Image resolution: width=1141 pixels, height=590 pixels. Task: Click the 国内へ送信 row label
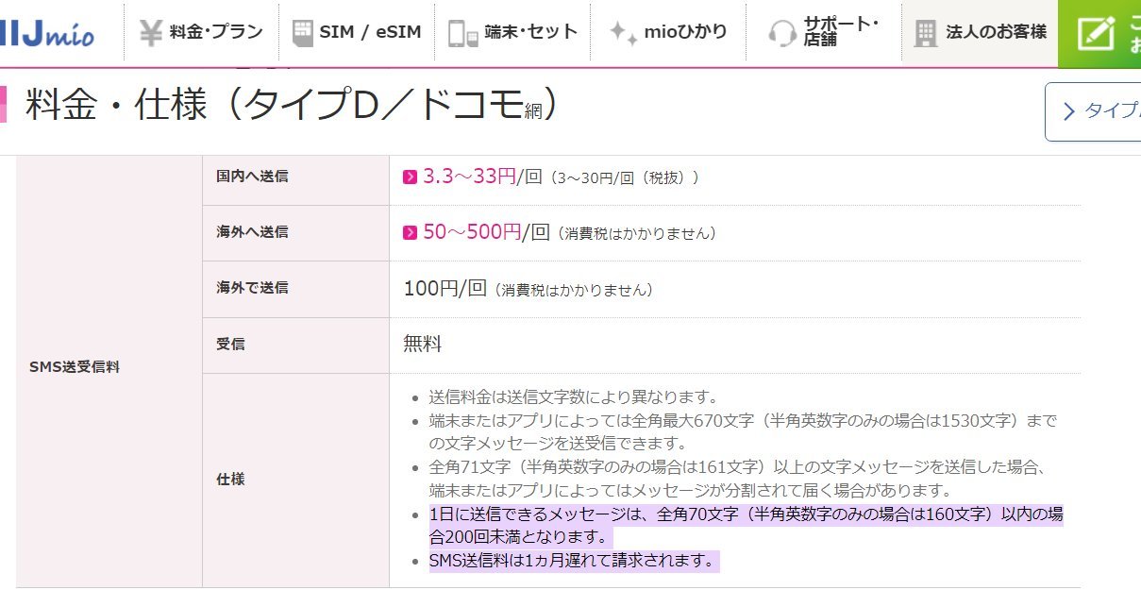click(252, 177)
